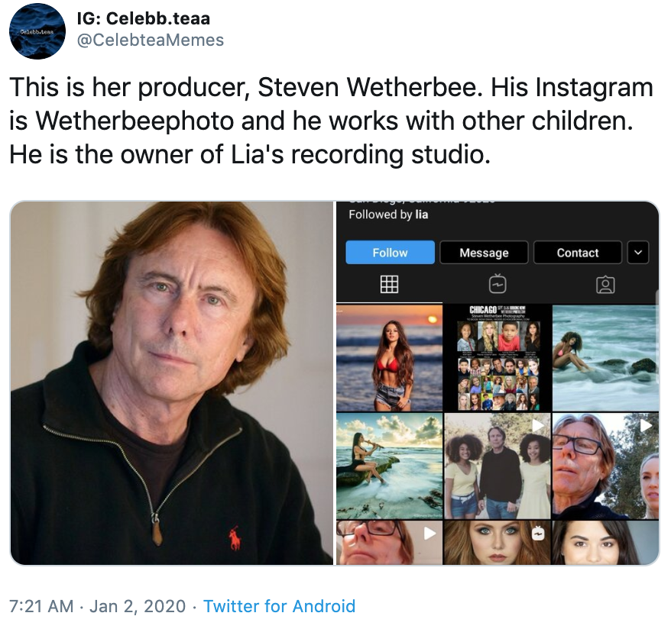The width and height of the screenshot is (671, 629).
Task: Click IGTV badge on close-up face thumbnail
Action: click(538, 534)
